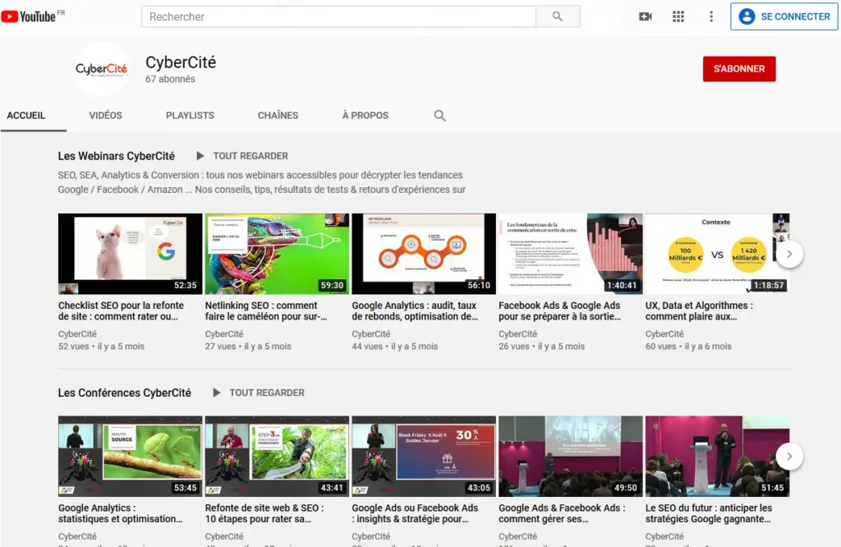Screen dimensions: 841x547
Task: Click CyberCité under Netlinking SEO video
Action: pos(224,333)
